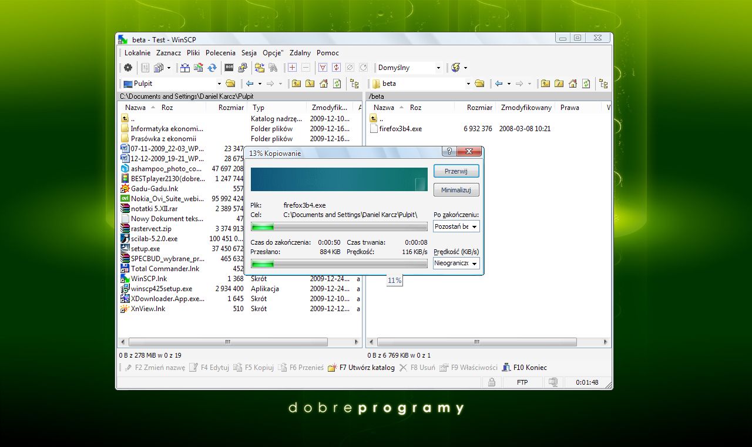Go to local home directory icon

coord(323,84)
